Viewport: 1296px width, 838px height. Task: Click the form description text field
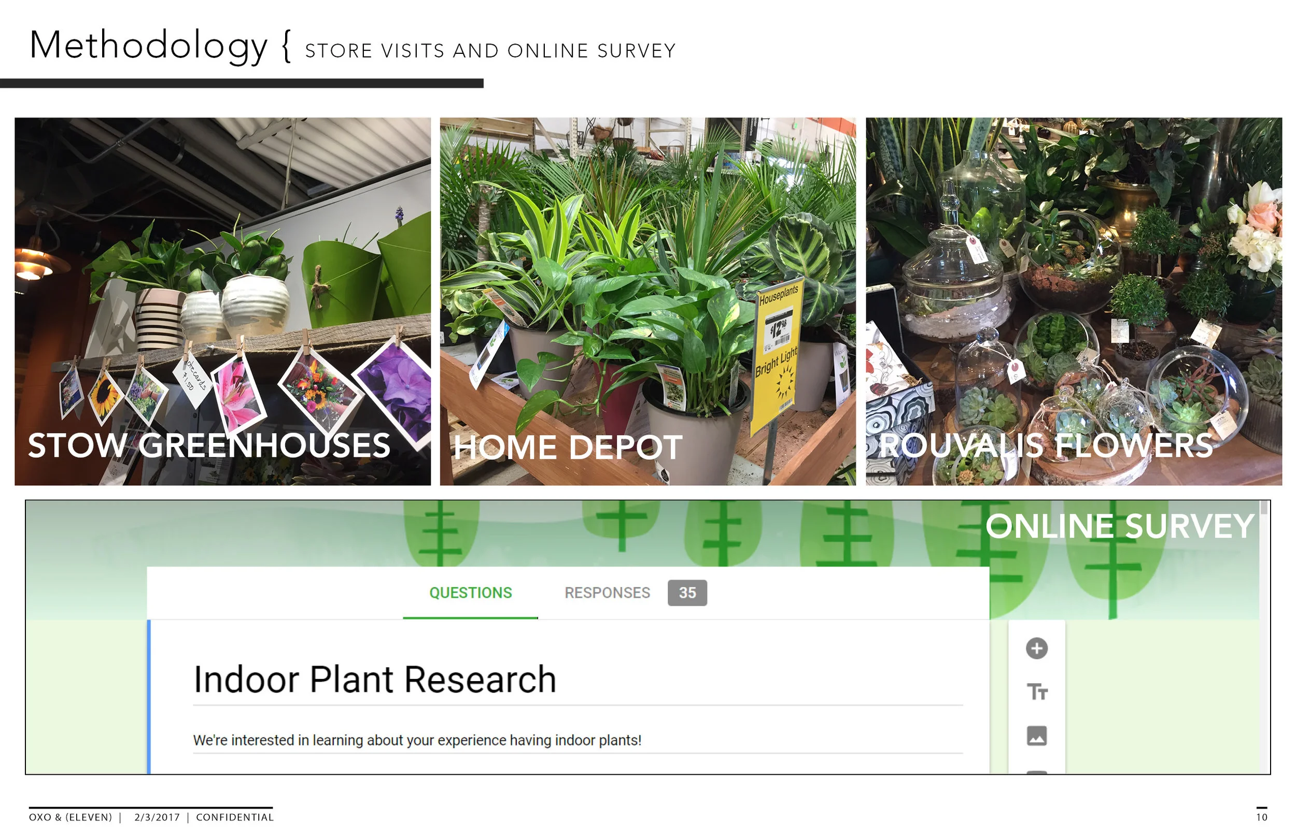(577, 741)
